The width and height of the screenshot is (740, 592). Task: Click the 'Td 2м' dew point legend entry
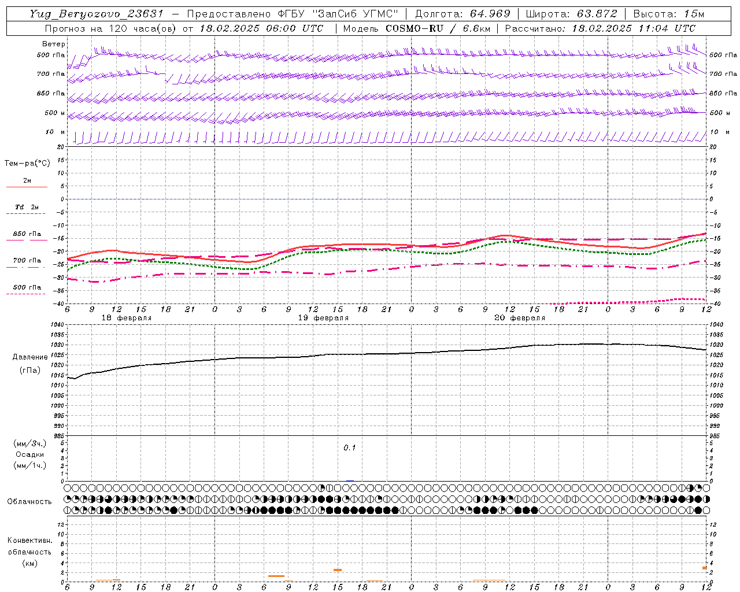(27, 207)
